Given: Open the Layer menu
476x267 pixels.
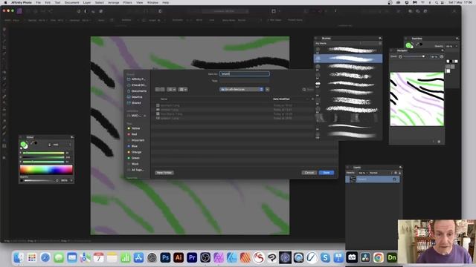Looking at the screenshot, I should click(87, 2).
